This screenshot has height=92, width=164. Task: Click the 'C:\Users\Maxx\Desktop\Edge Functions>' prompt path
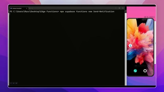click(36, 11)
